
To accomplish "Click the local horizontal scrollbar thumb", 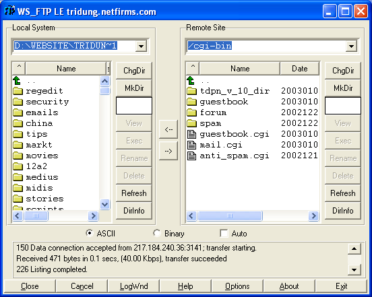I will point(36,216).
